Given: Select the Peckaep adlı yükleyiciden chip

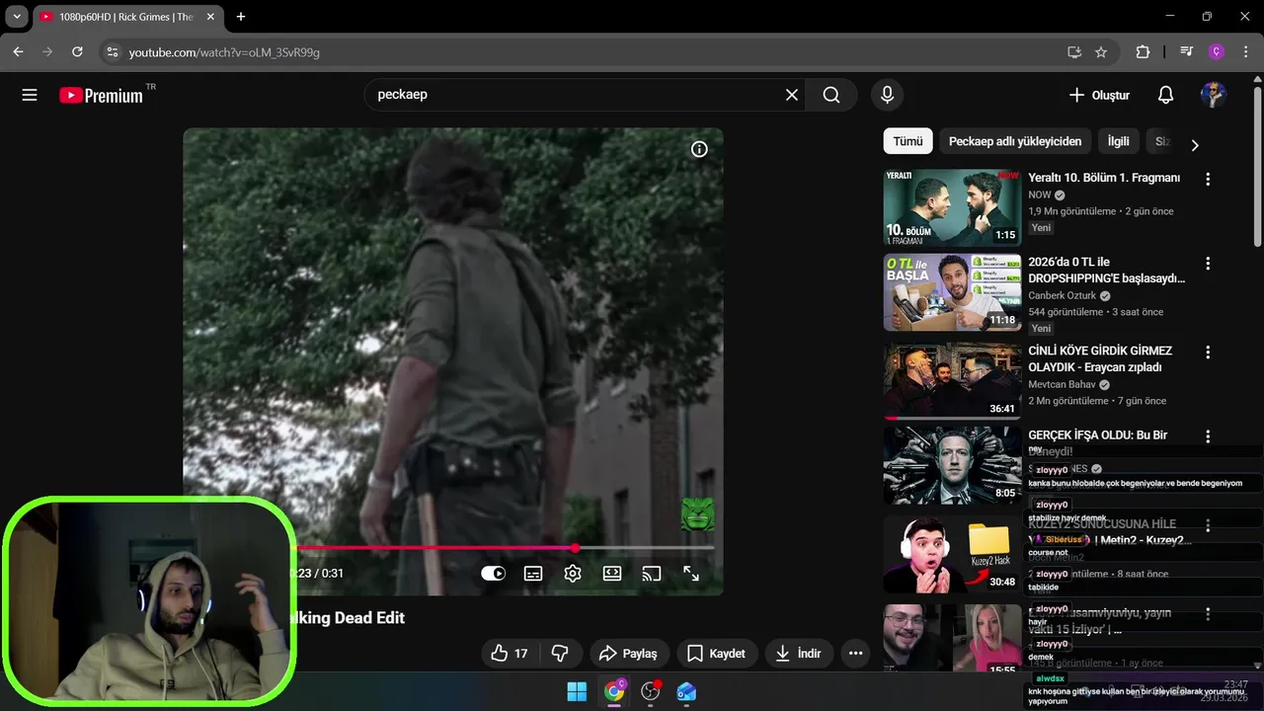Looking at the screenshot, I should (x=1015, y=141).
